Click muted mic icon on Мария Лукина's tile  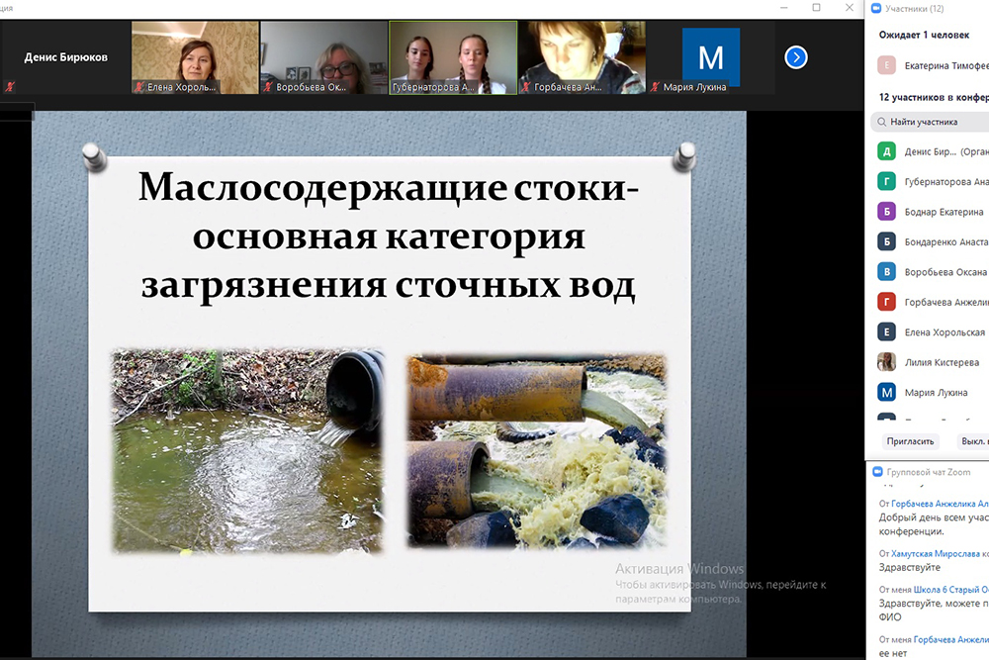pyautogui.click(x=655, y=87)
